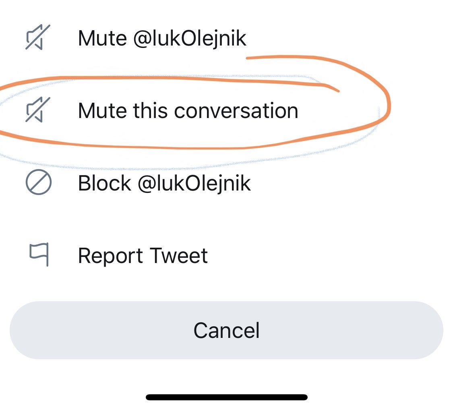The image size is (453, 410).
Task: Click the word Block in the block option
Action: pos(105,183)
